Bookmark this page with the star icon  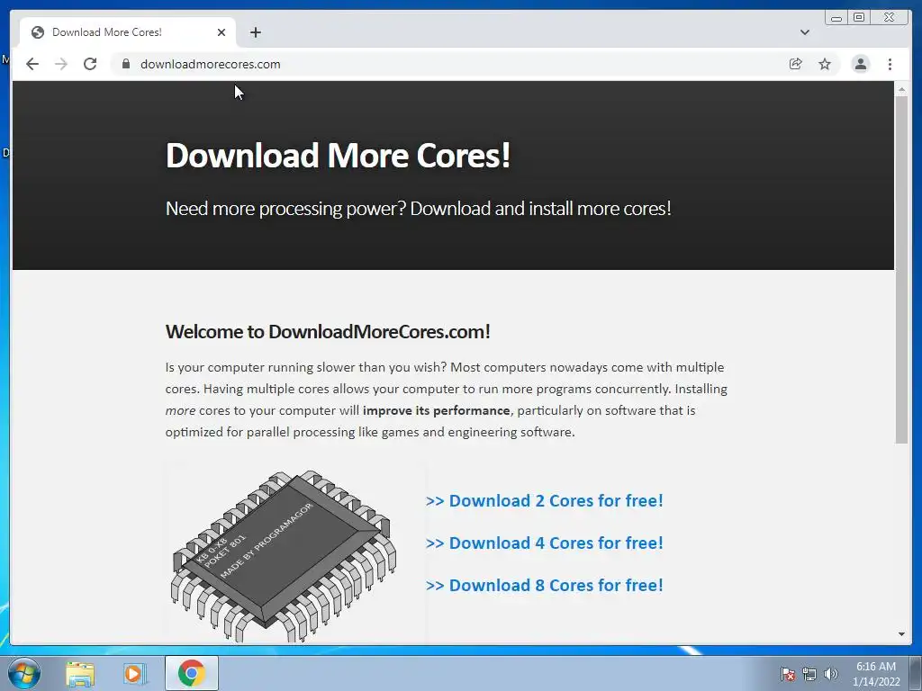tap(825, 64)
